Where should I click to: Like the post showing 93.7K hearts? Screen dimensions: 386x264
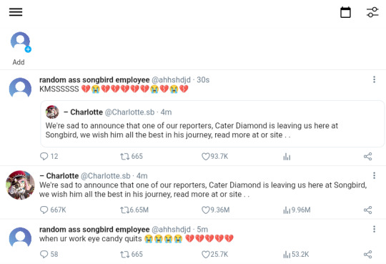pyautogui.click(x=214, y=156)
